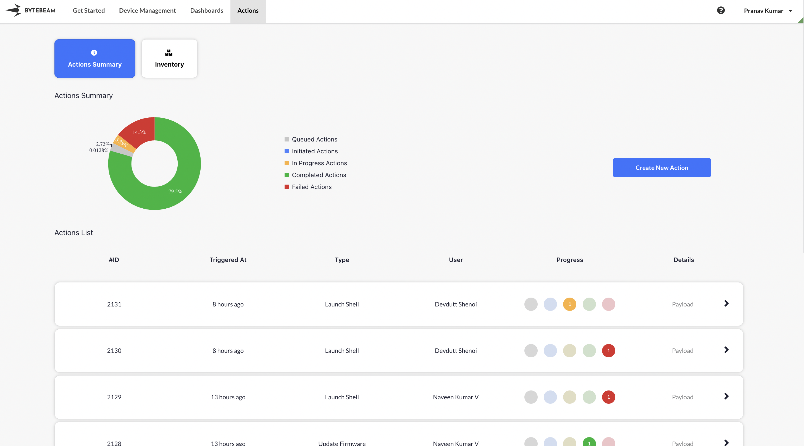Click the Triggered At column header
Screen dimensions: 804x446
pyautogui.click(x=228, y=260)
